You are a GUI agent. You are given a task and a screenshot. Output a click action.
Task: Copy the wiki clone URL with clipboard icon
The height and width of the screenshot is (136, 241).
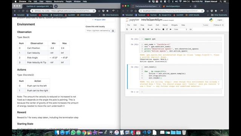click(x=113, y=31)
